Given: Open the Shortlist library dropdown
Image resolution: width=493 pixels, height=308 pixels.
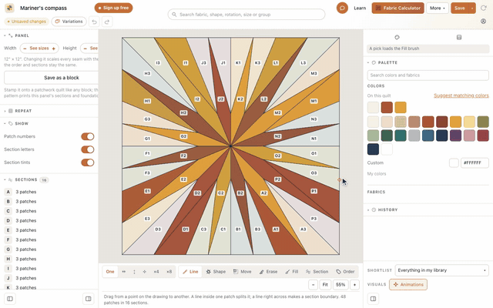Looking at the screenshot, I should 441,270.
